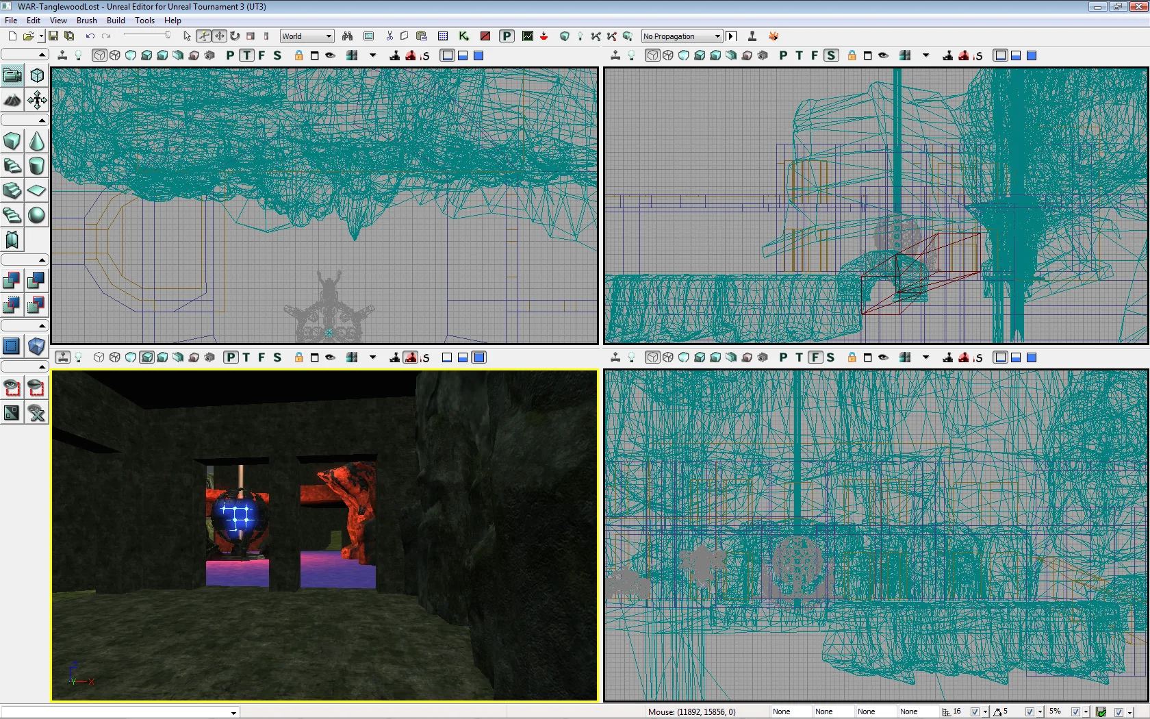The image size is (1150, 719).
Task: Toggle Side view in top-right viewport
Action: click(x=831, y=55)
